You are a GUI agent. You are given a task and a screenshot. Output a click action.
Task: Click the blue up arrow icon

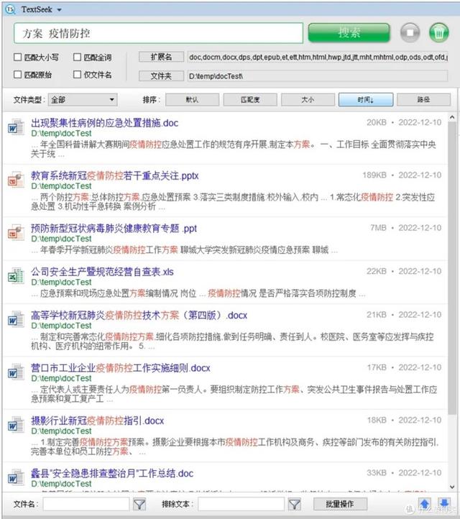click(425, 504)
